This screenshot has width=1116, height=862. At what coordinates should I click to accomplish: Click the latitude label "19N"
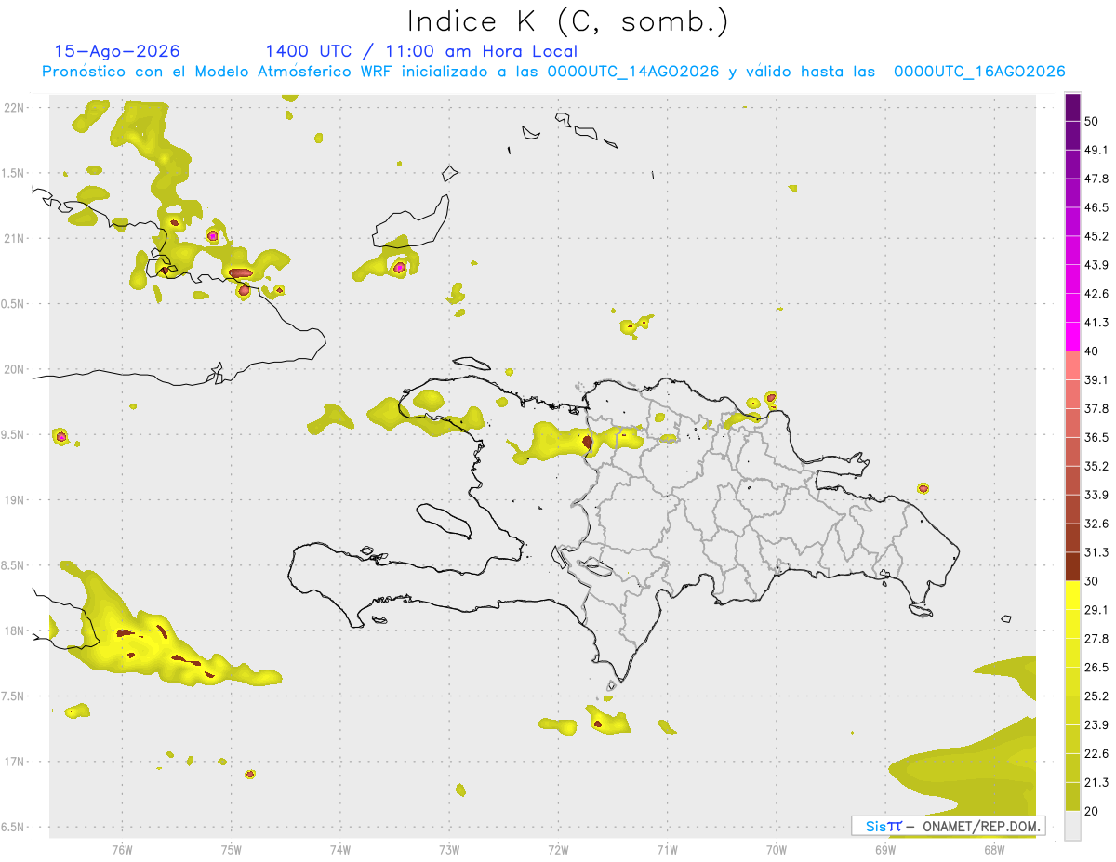tap(13, 500)
